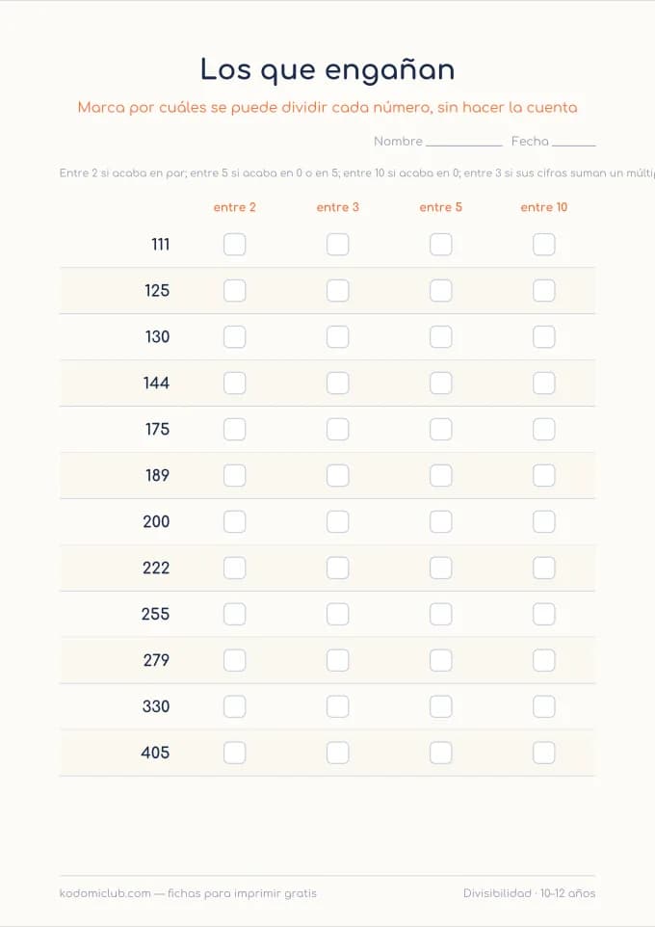655x927 pixels.
Task: Select the entre 10 column header
Action: tap(544, 207)
